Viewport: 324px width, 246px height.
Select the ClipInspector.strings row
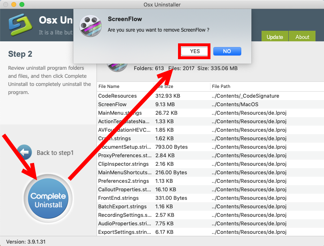(x=210, y=164)
